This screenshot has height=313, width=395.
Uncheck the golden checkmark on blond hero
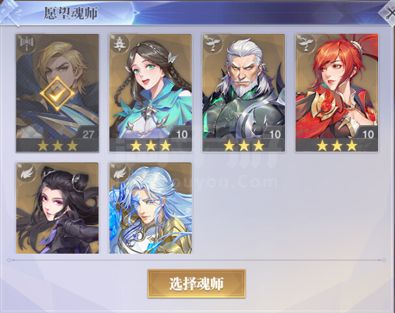(x=57, y=94)
